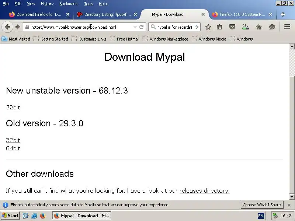Viewport: 295px width, 221px height.
Task: Click the search magnifier icon
Action: (153, 27)
